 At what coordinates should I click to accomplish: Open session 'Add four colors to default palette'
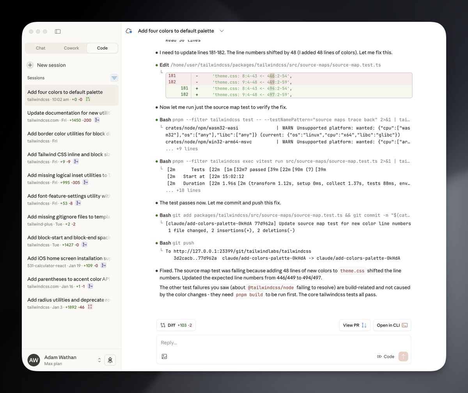[x=71, y=95]
